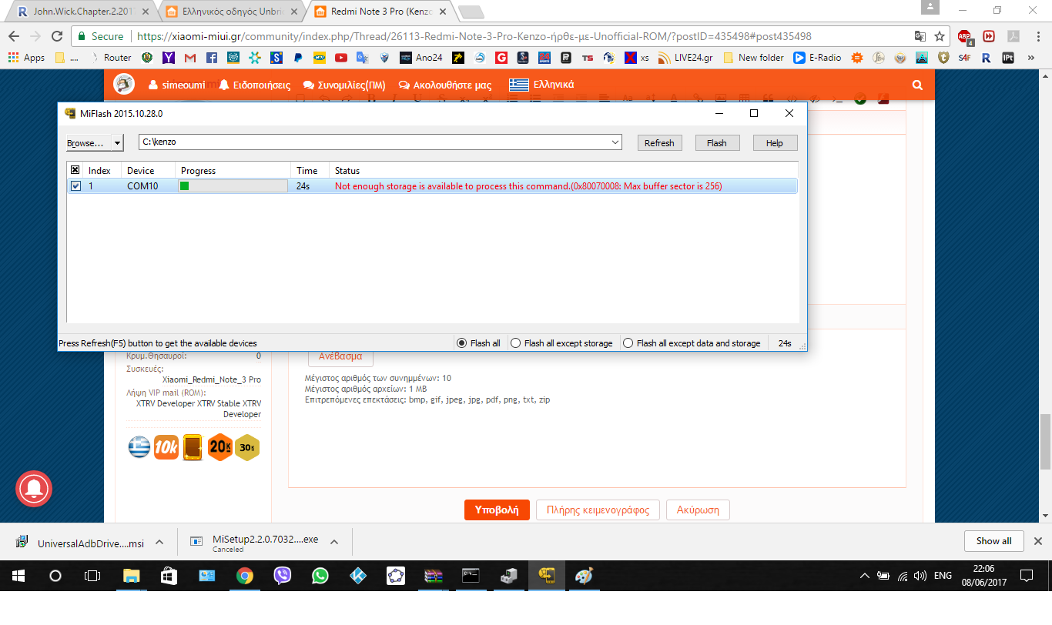Open the Συνομιλίες(ΠΜ) conversations menu
Viewport: 1052px width, 625px height.
344,85
